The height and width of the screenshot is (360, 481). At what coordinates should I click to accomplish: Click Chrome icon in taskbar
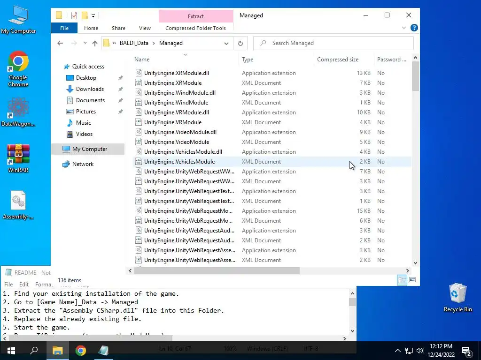[x=81, y=351]
